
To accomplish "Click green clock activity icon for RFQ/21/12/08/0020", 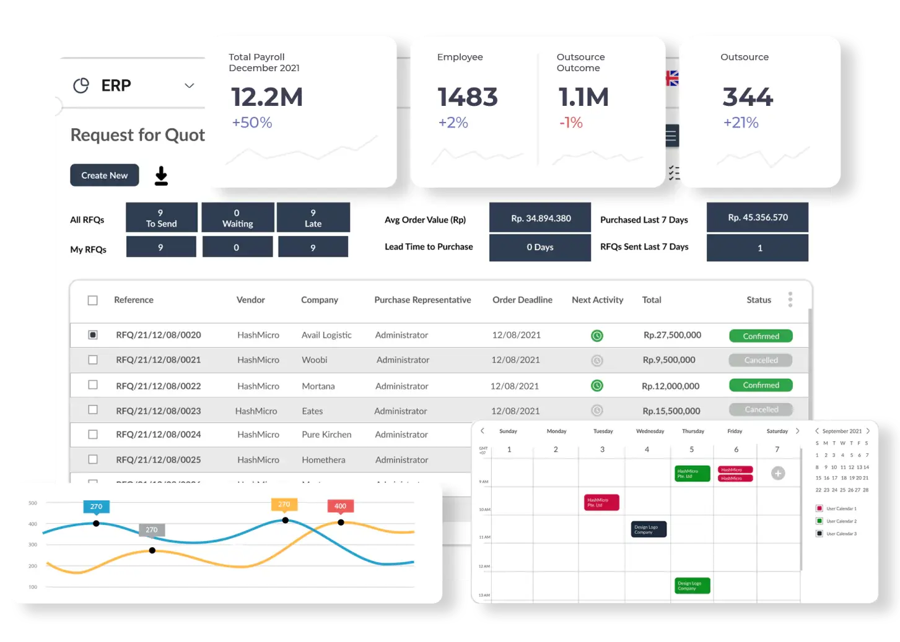I will (597, 336).
